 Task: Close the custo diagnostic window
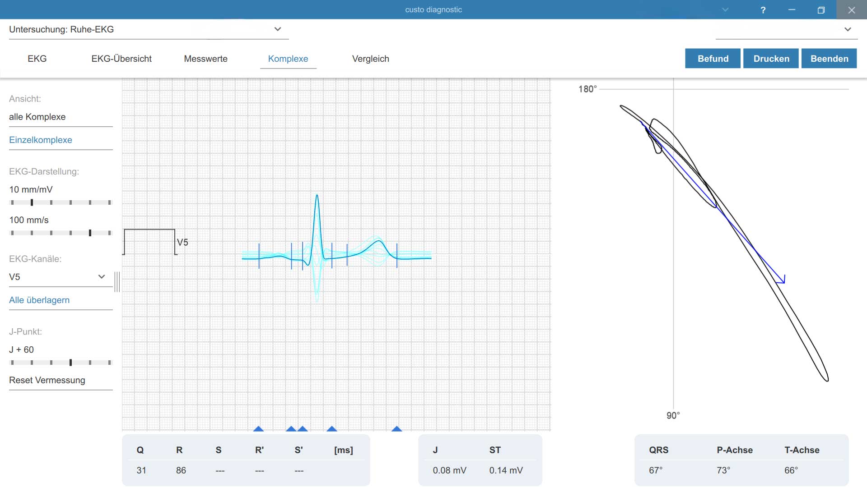(x=852, y=10)
